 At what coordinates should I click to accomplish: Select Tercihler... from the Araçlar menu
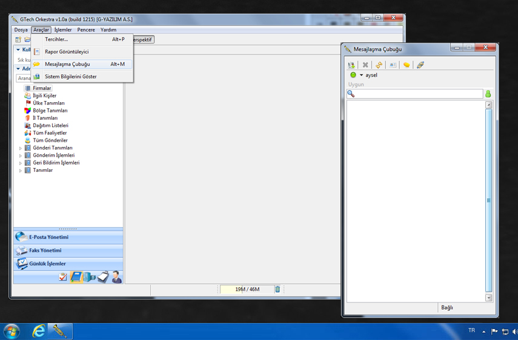56,39
